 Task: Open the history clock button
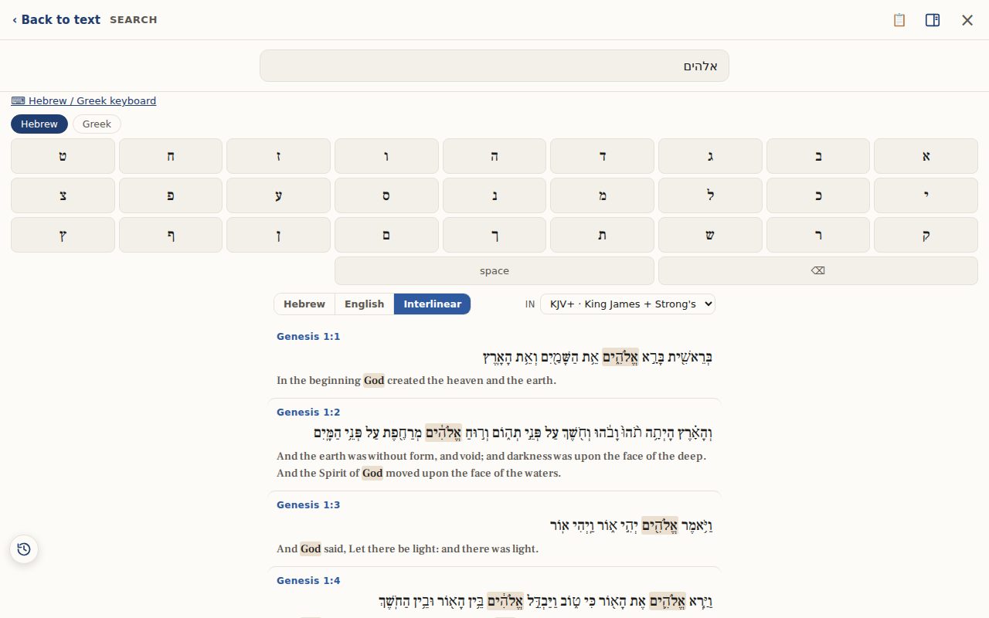coord(24,549)
